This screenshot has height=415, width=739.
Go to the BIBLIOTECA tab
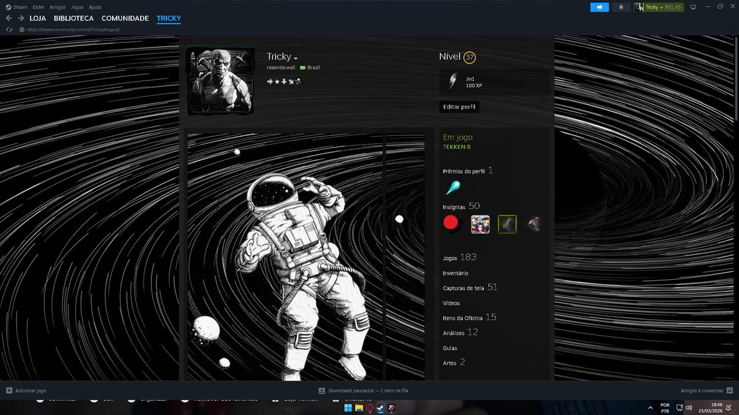[x=73, y=18]
